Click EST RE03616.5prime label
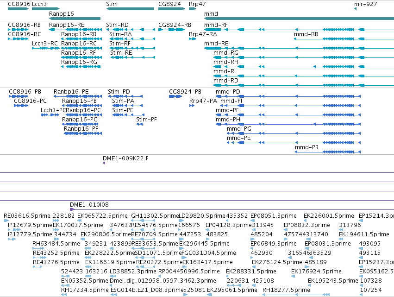 (27, 216)
